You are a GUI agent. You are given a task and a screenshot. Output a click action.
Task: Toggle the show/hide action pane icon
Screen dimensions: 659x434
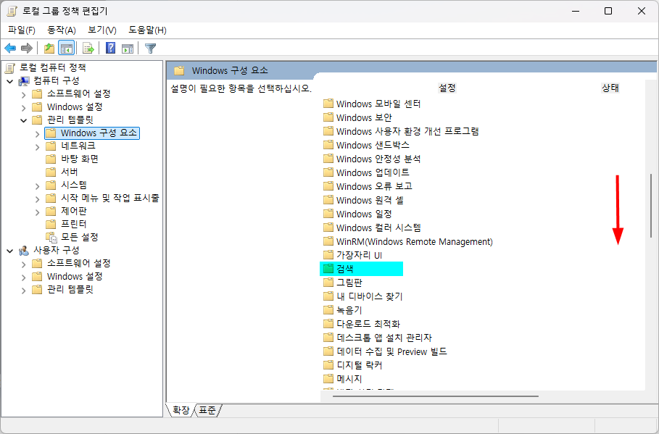[x=128, y=49]
